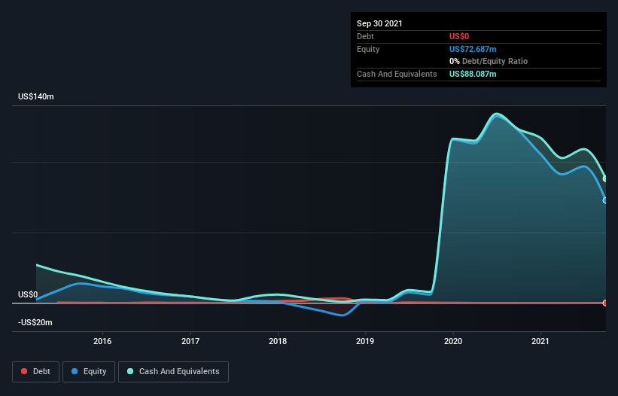The image size is (618, 396).
Task: Click the 0% Debt/Equity Ratio text
Action: tap(489, 62)
